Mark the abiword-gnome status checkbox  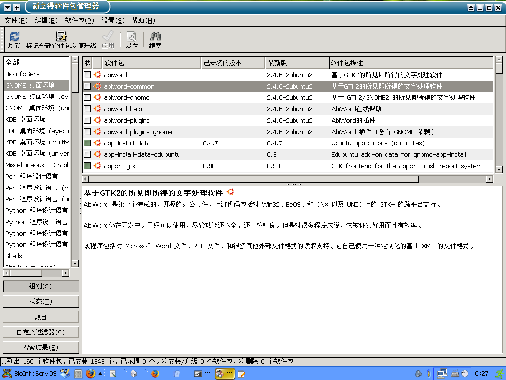pos(87,97)
